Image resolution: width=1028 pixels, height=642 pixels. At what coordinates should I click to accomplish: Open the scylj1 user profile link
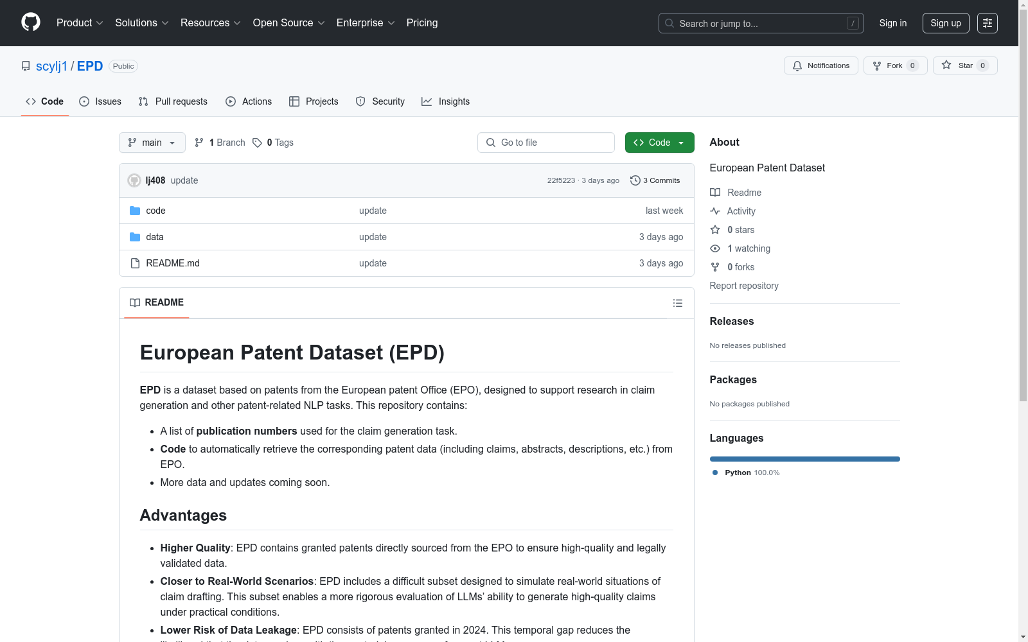click(x=51, y=66)
